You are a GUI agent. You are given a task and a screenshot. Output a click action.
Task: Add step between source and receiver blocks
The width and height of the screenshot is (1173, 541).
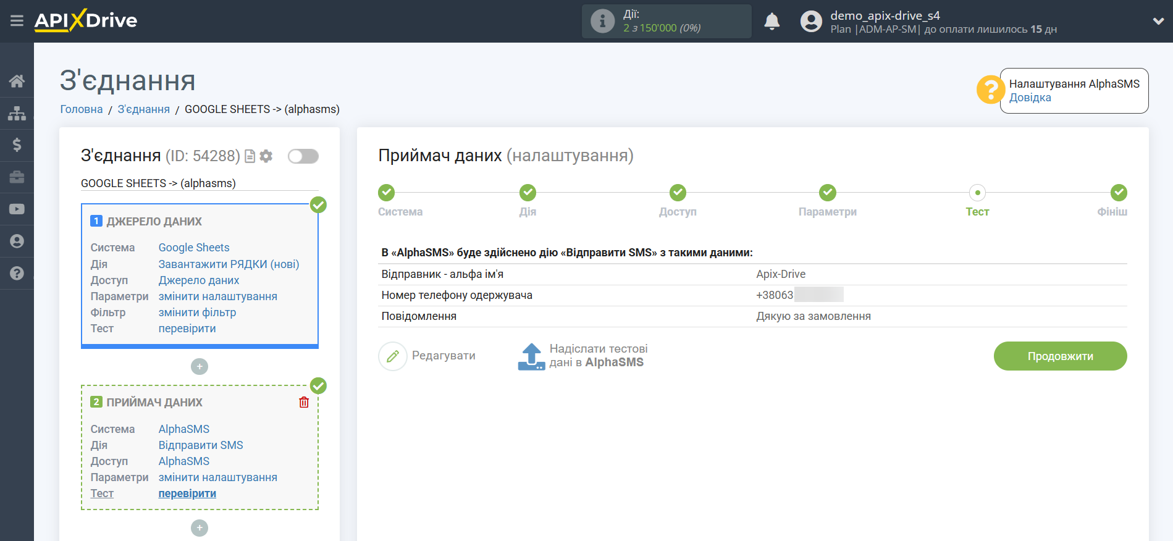coord(200,367)
